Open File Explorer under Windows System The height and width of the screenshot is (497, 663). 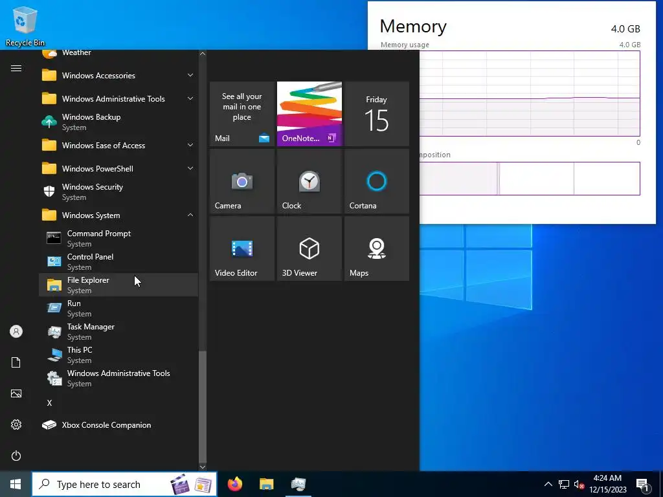[x=118, y=285]
